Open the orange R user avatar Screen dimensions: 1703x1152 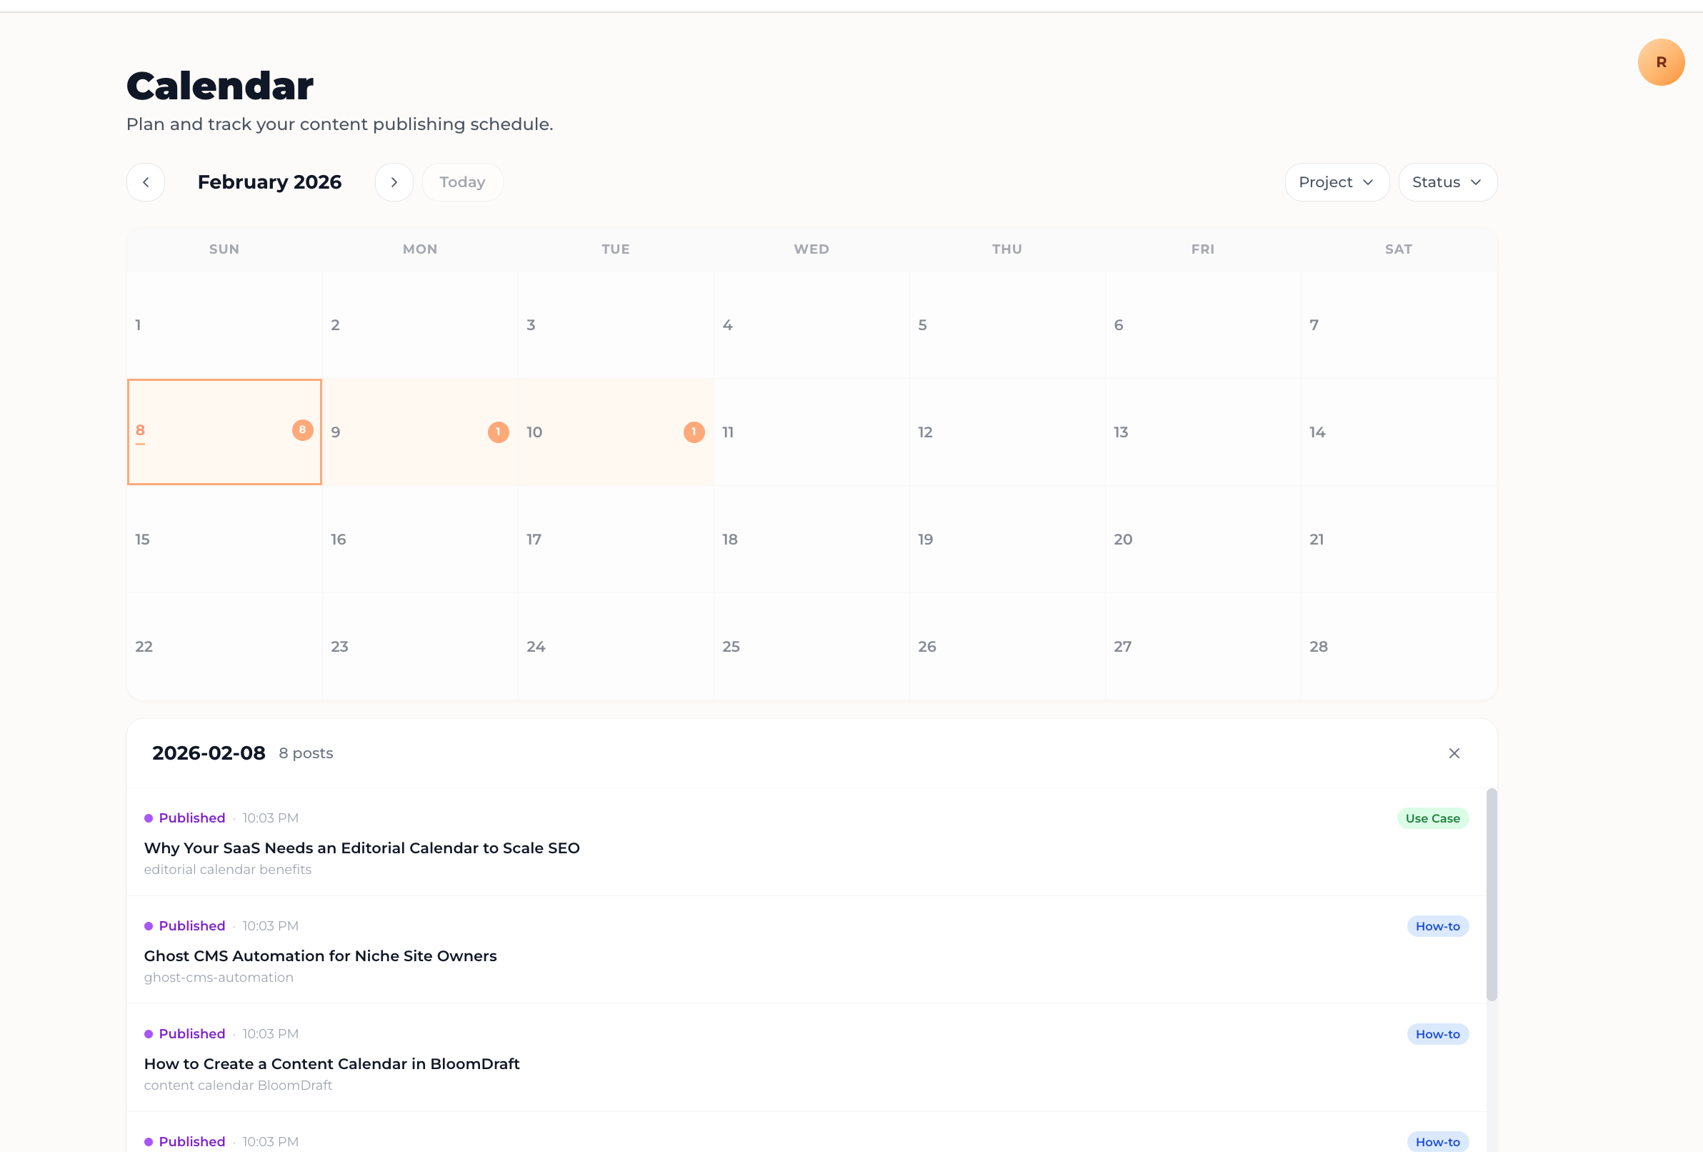click(x=1661, y=62)
